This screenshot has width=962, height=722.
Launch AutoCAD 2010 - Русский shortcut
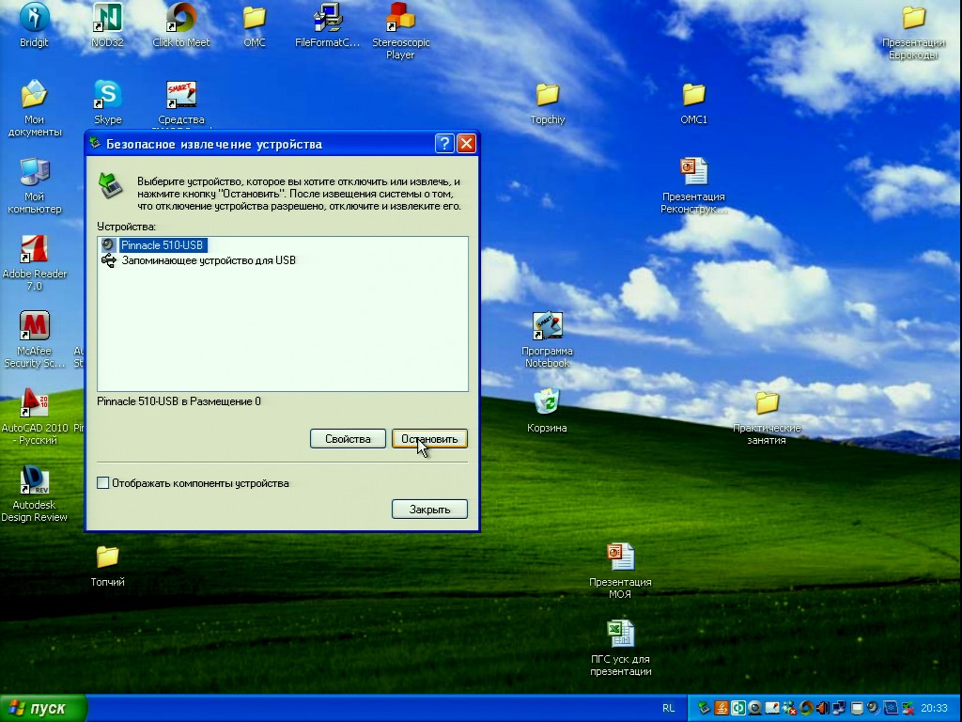pos(35,416)
